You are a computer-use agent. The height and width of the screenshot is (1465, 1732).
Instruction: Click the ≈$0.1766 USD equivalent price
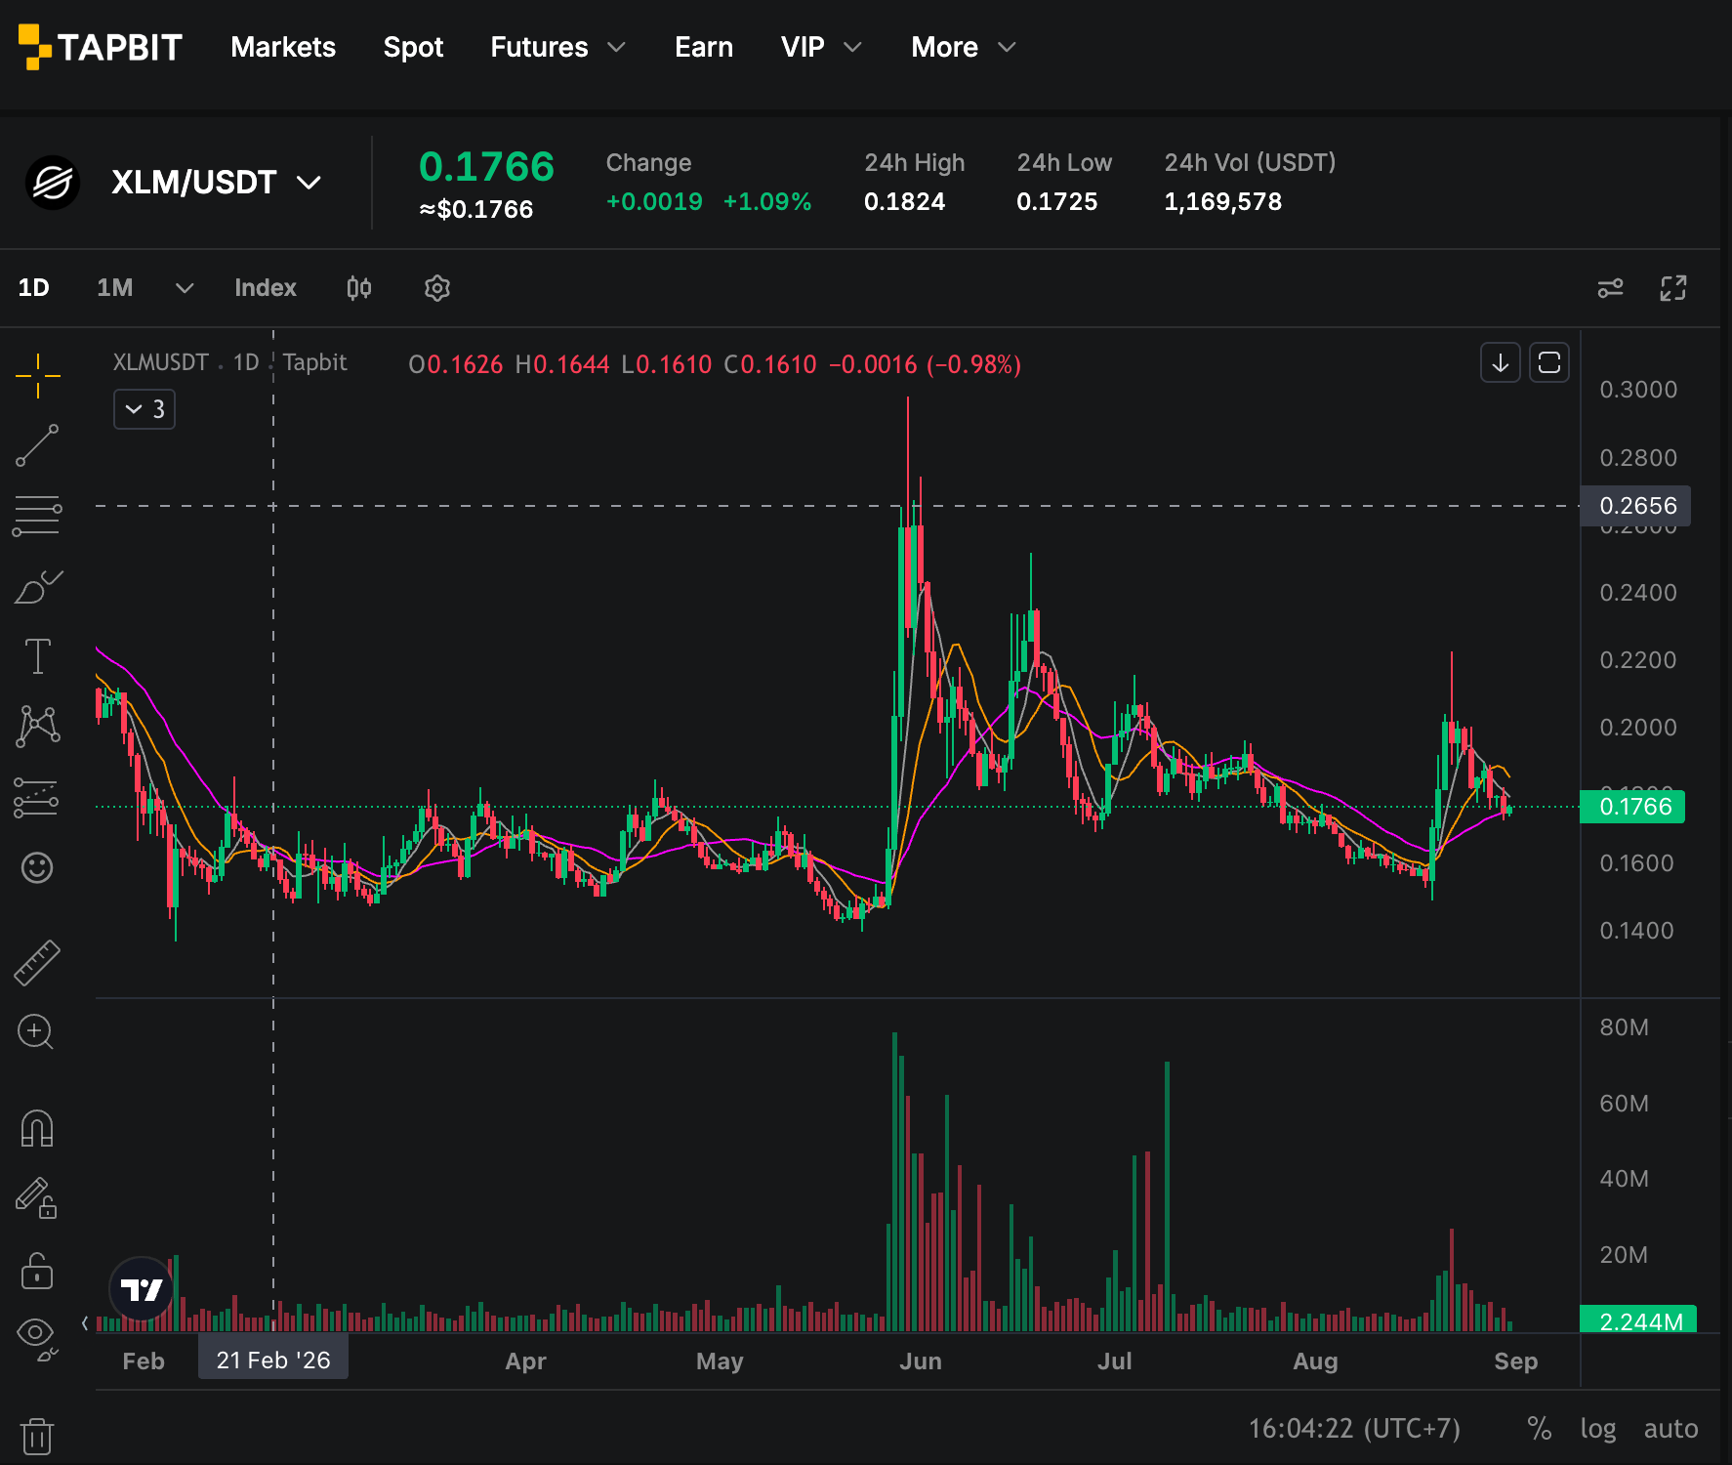(476, 209)
